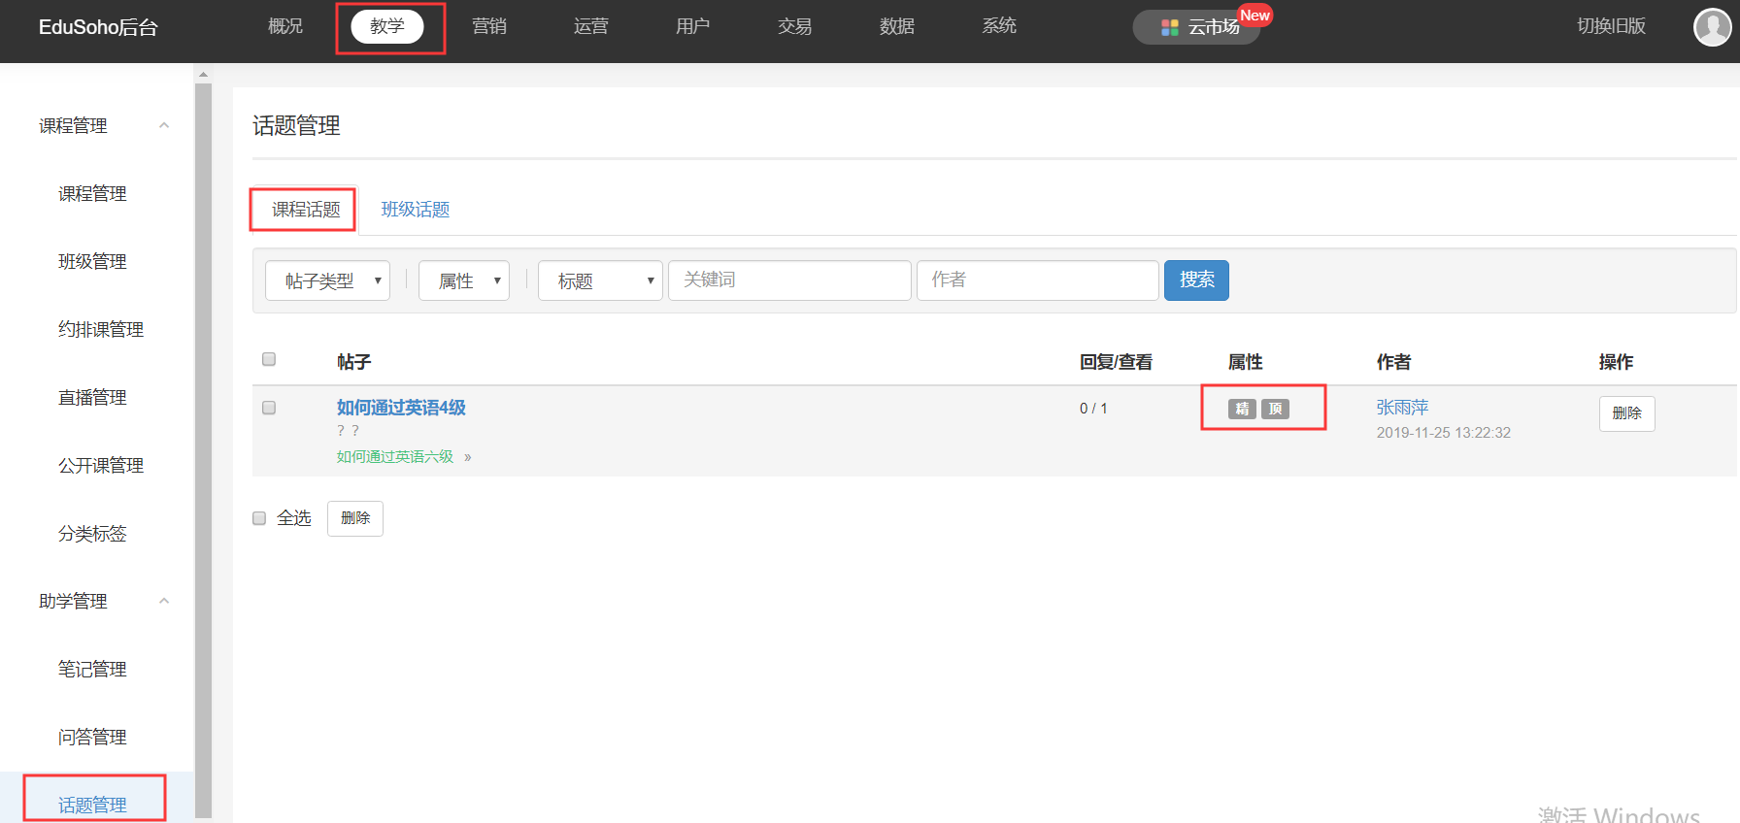The width and height of the screenshot is (1740, 823).
Task: Tick the checkbox in the table header
Action: pyautogui.click(x=269, y=359)
